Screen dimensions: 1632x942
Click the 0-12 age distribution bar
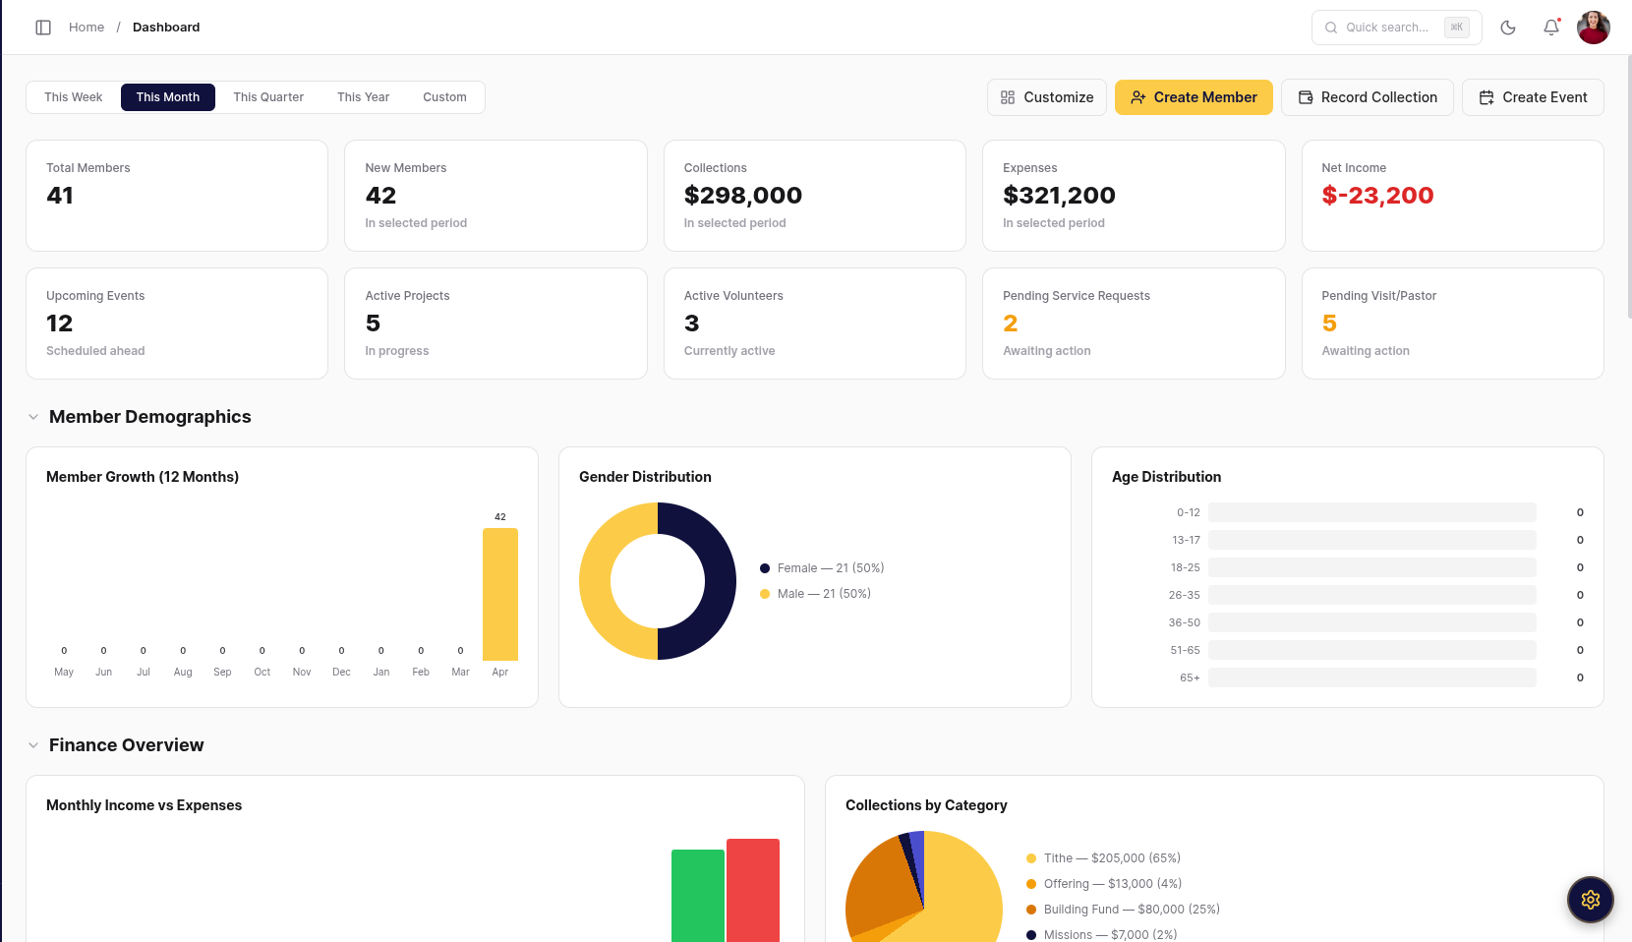[1372, 512]
